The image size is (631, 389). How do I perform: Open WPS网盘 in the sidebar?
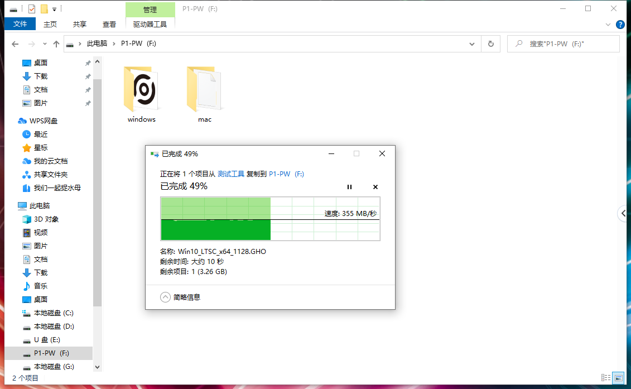[44, 121]
